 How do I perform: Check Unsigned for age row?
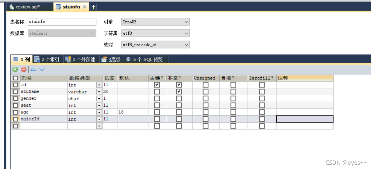coord(206,112)
